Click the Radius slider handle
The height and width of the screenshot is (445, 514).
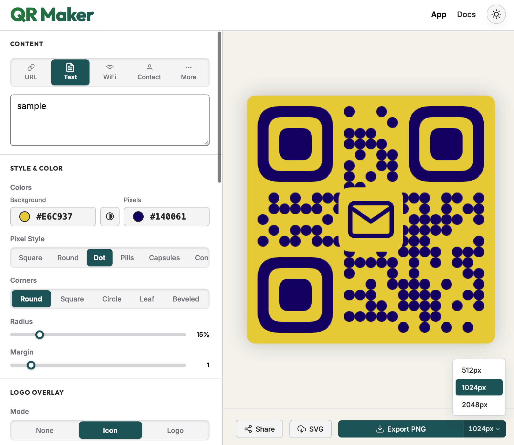click(40, 335)
